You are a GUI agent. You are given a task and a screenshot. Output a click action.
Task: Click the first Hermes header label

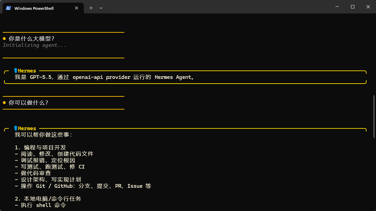pyautogui.click(x=27, y=71)
